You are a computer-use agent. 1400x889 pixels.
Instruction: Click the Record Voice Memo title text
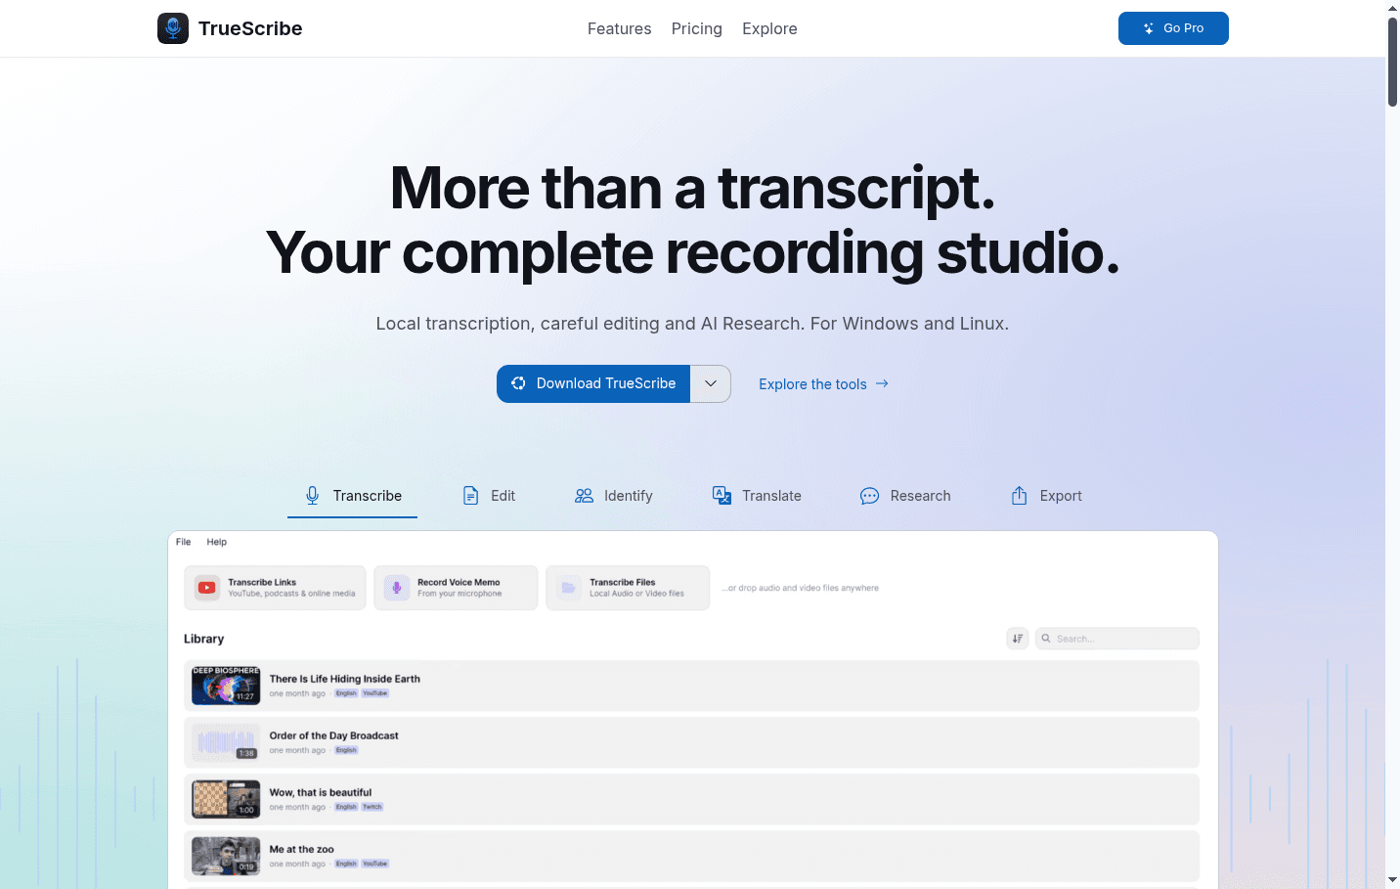click(459, 582)
